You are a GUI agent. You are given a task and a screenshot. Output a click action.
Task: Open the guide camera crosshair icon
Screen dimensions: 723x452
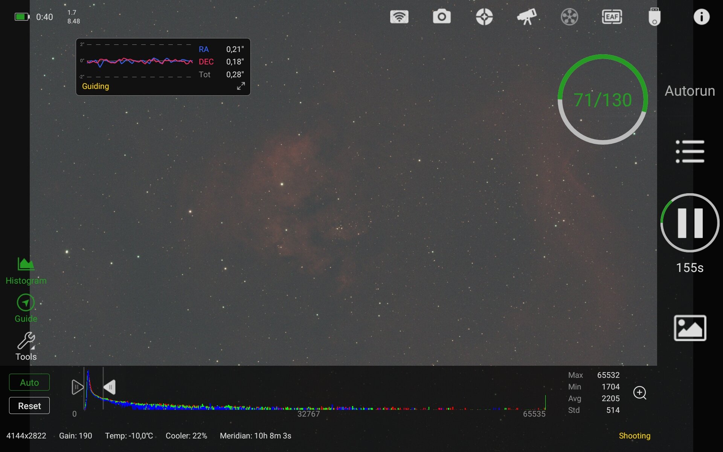(484, 17)
